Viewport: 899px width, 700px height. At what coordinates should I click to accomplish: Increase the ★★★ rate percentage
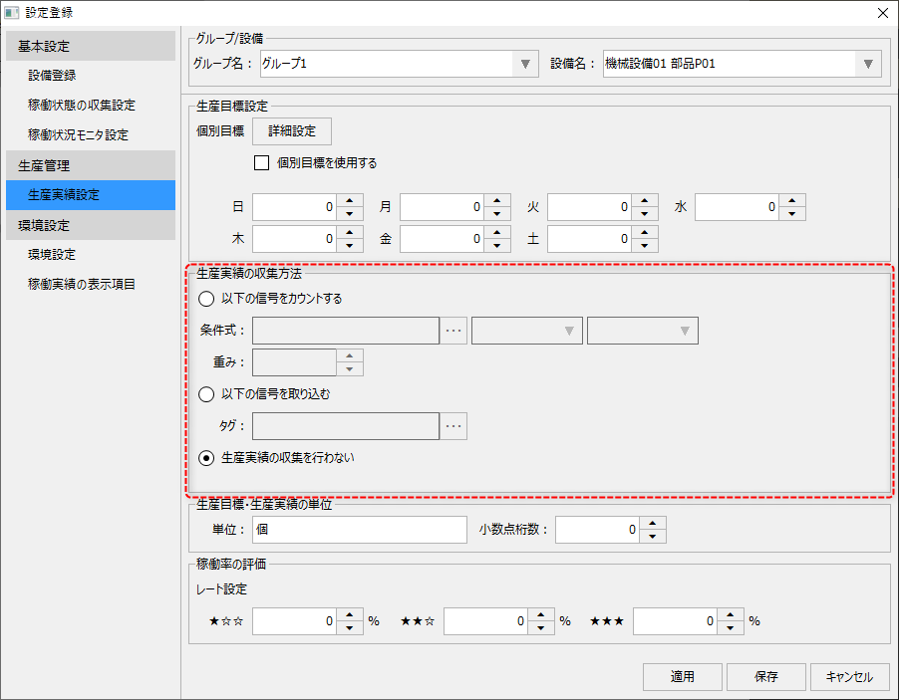(x=729, y=614)
